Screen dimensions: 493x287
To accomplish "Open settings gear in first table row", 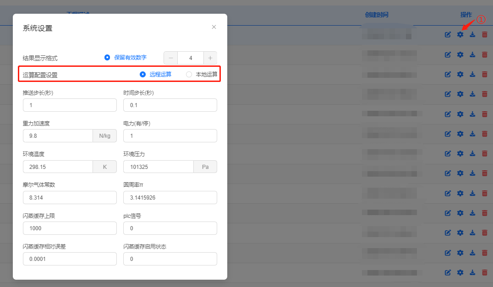I will pos(460,34).
